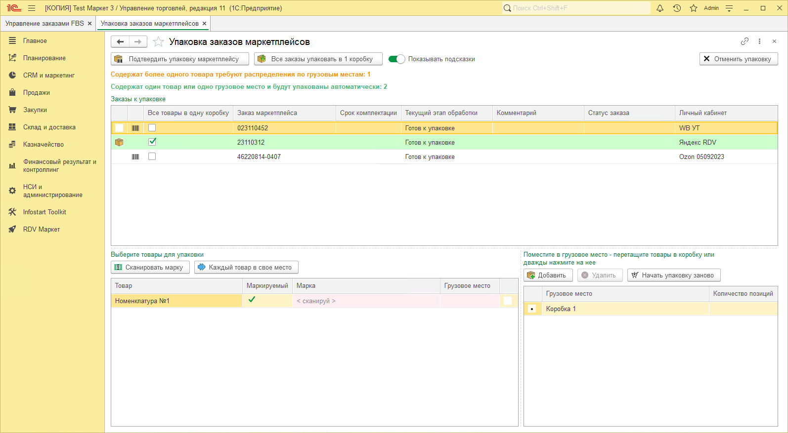This screenshot has height=433, width=788.
Task: Open the hamburger main menu icon
Action: click(32, 8)
